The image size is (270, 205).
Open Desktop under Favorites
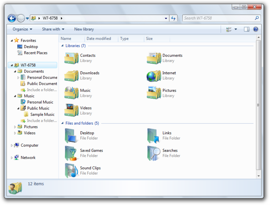click(x=28, y=47)
